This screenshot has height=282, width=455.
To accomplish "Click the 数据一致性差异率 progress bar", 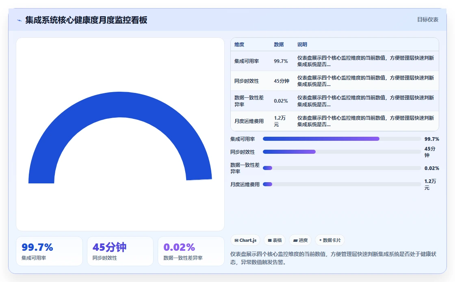I will pos(342,168).
